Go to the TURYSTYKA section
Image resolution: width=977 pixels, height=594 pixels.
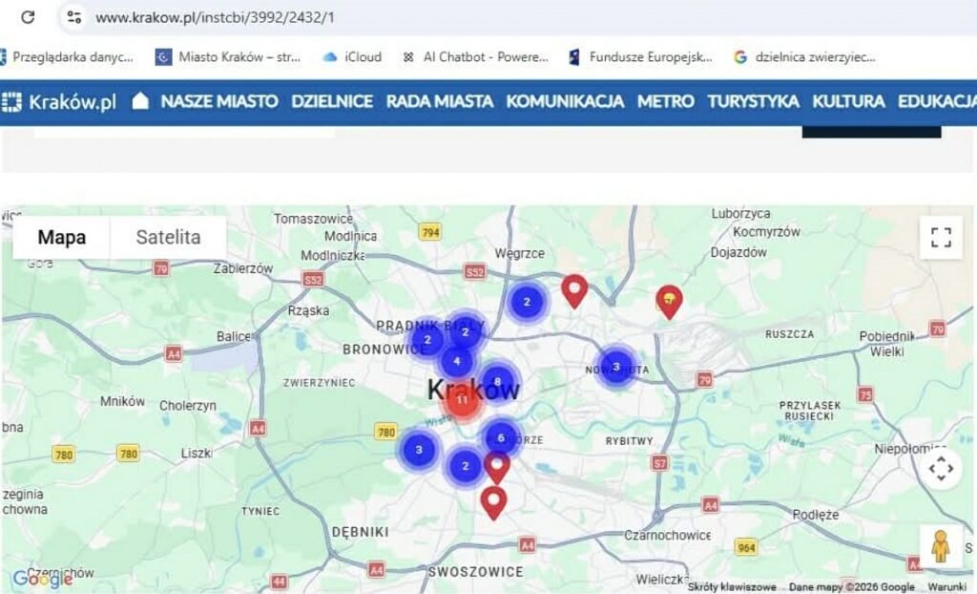753,101
